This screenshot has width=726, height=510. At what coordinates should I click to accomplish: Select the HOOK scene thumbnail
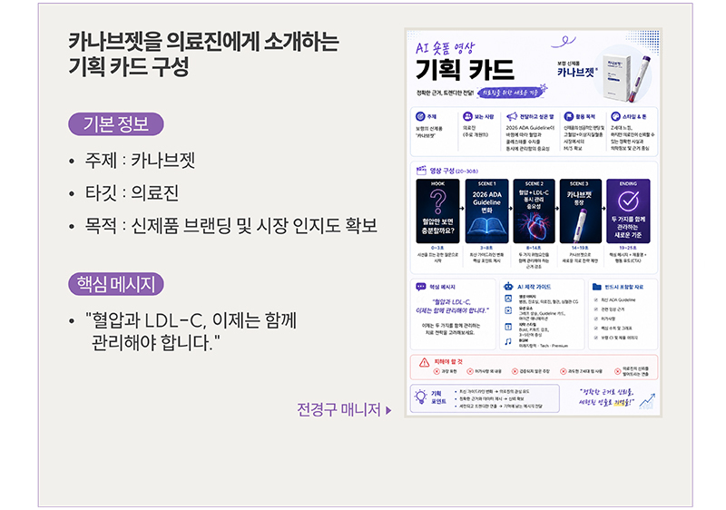click(x=437, y=211)
